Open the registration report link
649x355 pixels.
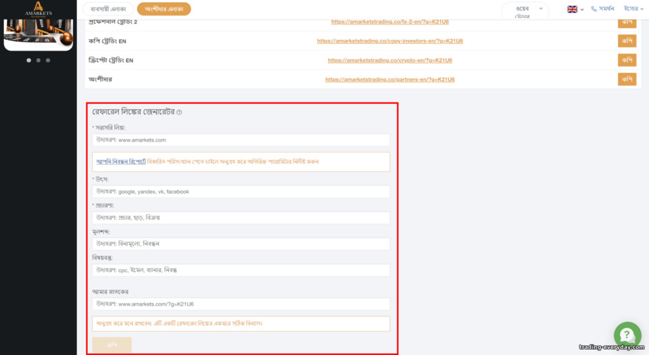[121, 162]
